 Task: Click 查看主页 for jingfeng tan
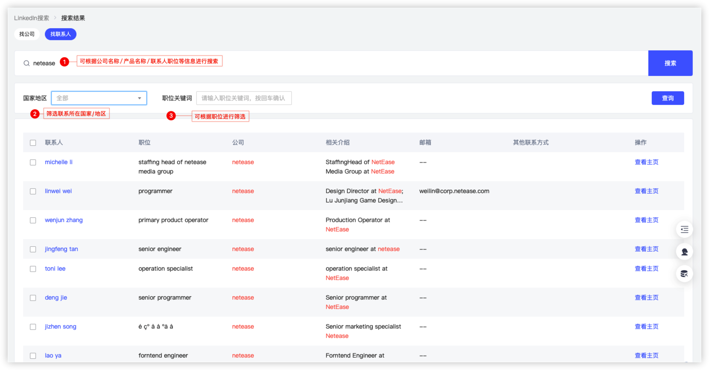coord(647,249)
